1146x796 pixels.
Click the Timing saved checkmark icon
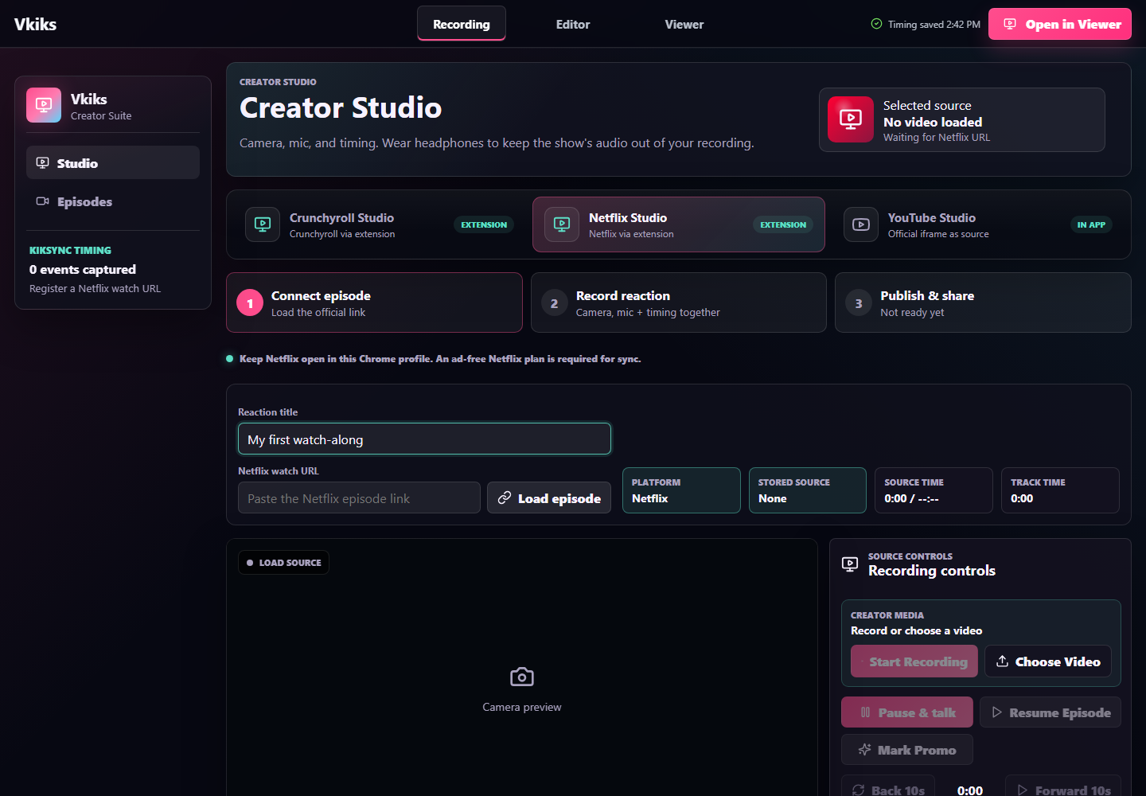876,24
